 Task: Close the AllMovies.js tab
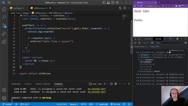tap(50, 8)
